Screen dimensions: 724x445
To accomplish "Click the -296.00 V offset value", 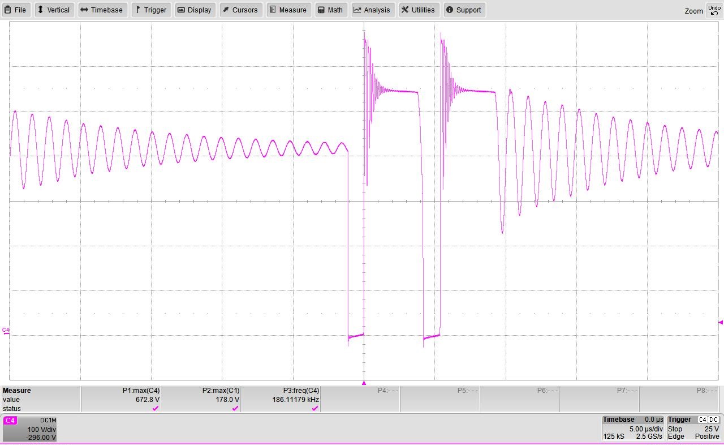I will (41, 438).
